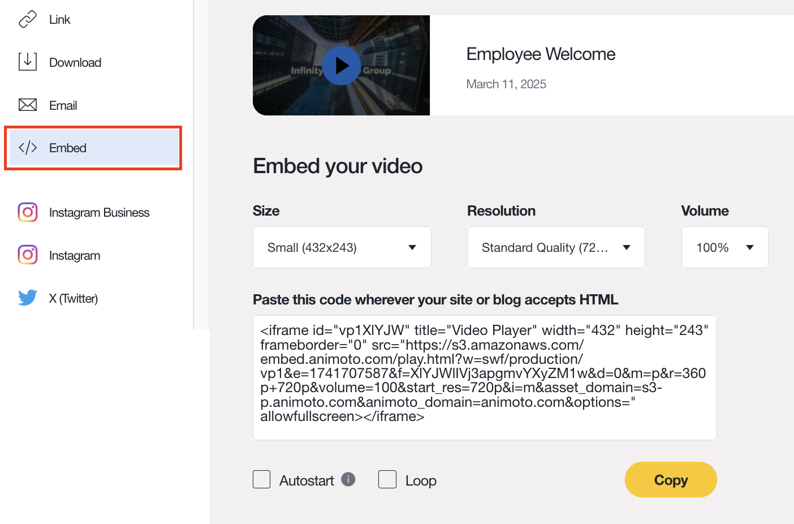
Task: Click inside the iframe embed code box
Action: click(x=485, y=377)
